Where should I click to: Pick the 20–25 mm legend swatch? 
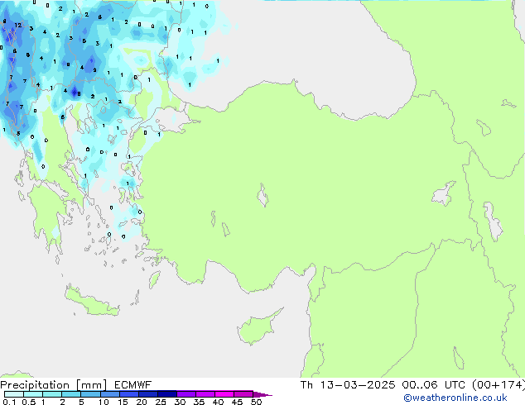148,394
